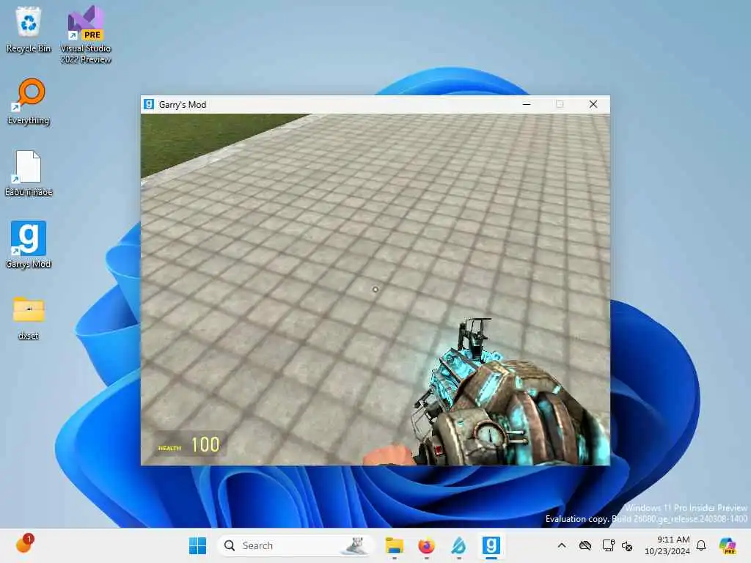Click the Garry's Mod window title text
The width and height of the screenshot is (751, 563).
pyautogui.click(x=183, y=104)
